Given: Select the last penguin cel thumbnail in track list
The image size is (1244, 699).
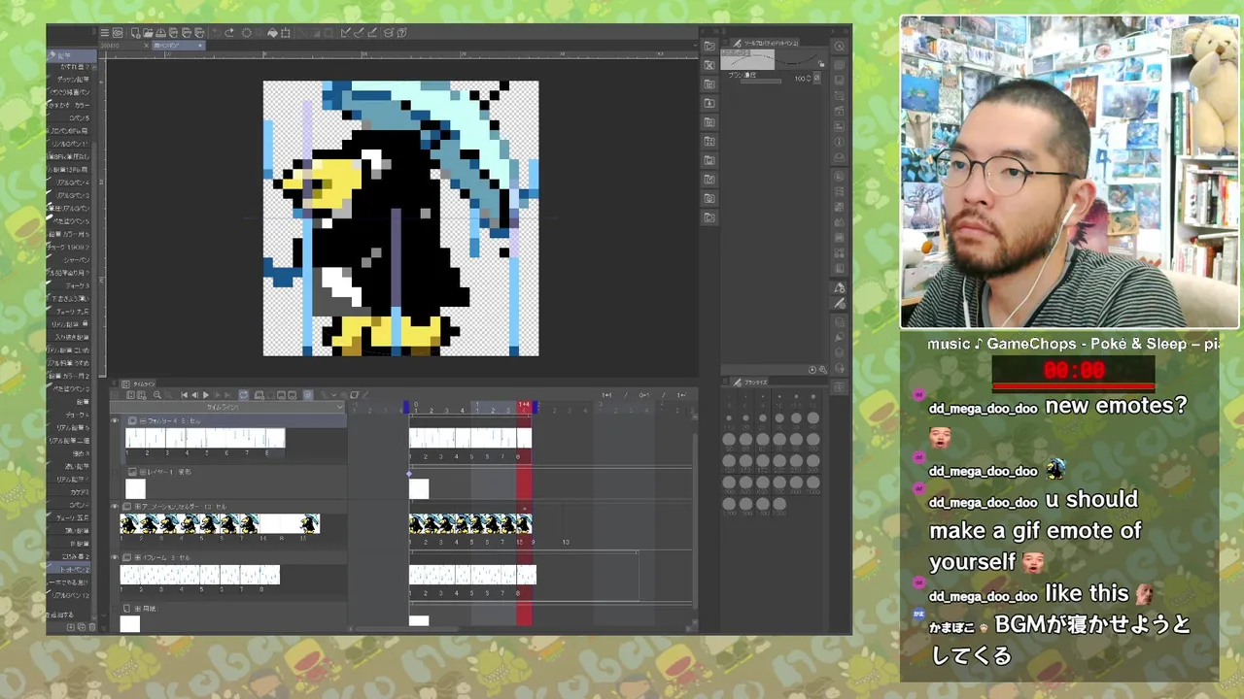Looking at the screenshot, I should tap(310, 523).
